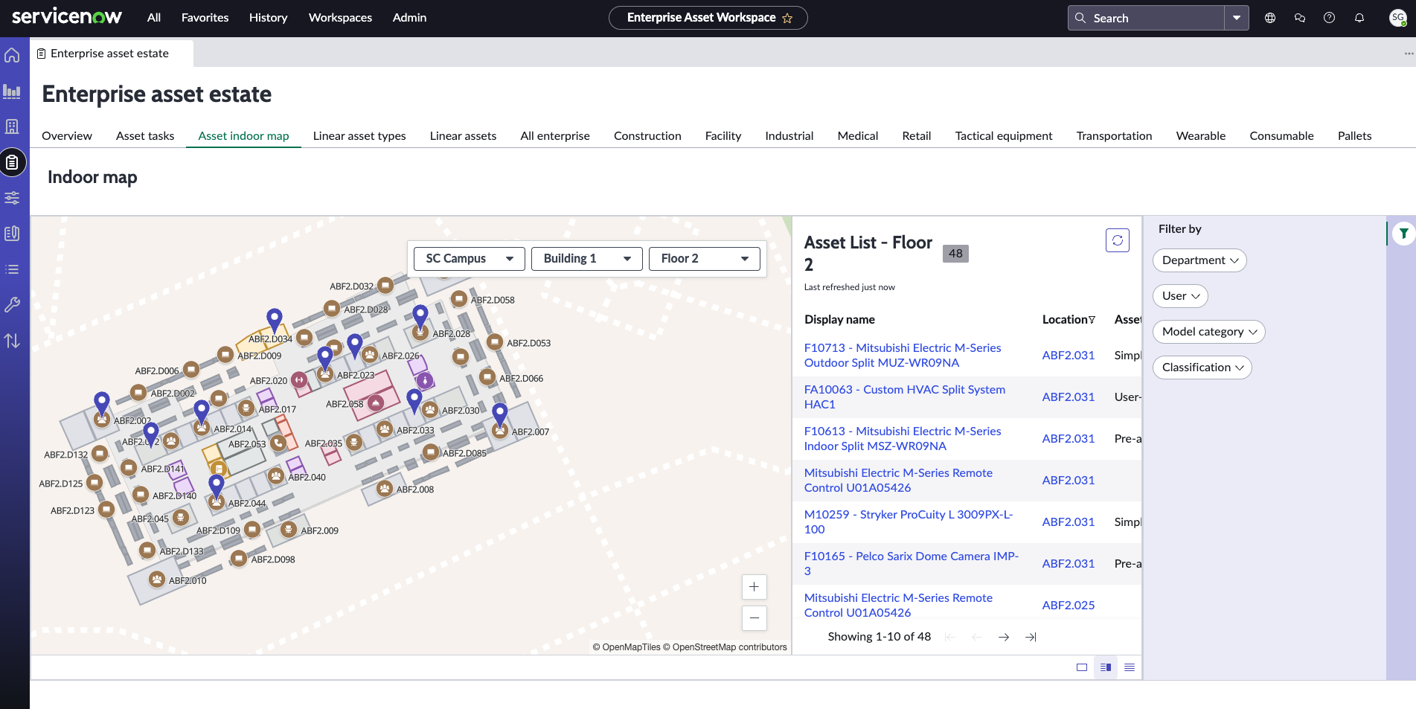Switch to map-only layout view
This screenshot has height=709, width=1416.
click(1082, 667)
